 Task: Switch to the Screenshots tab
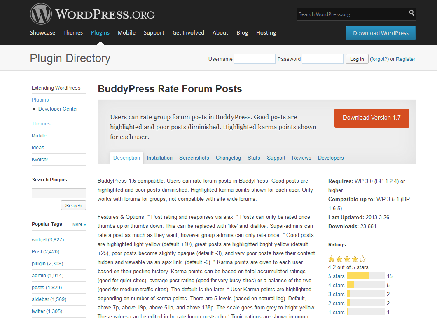[194, 158]
